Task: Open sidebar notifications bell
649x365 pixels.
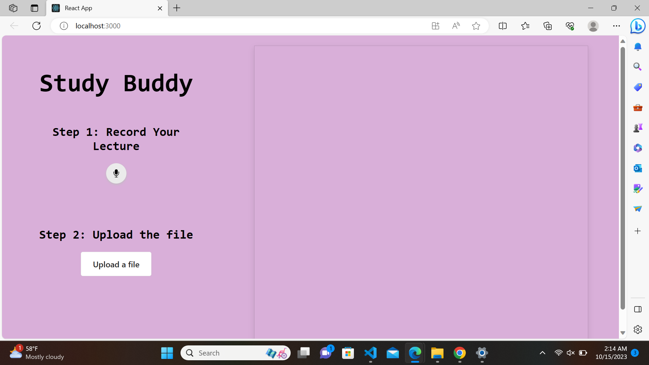Action: point(638,47)
